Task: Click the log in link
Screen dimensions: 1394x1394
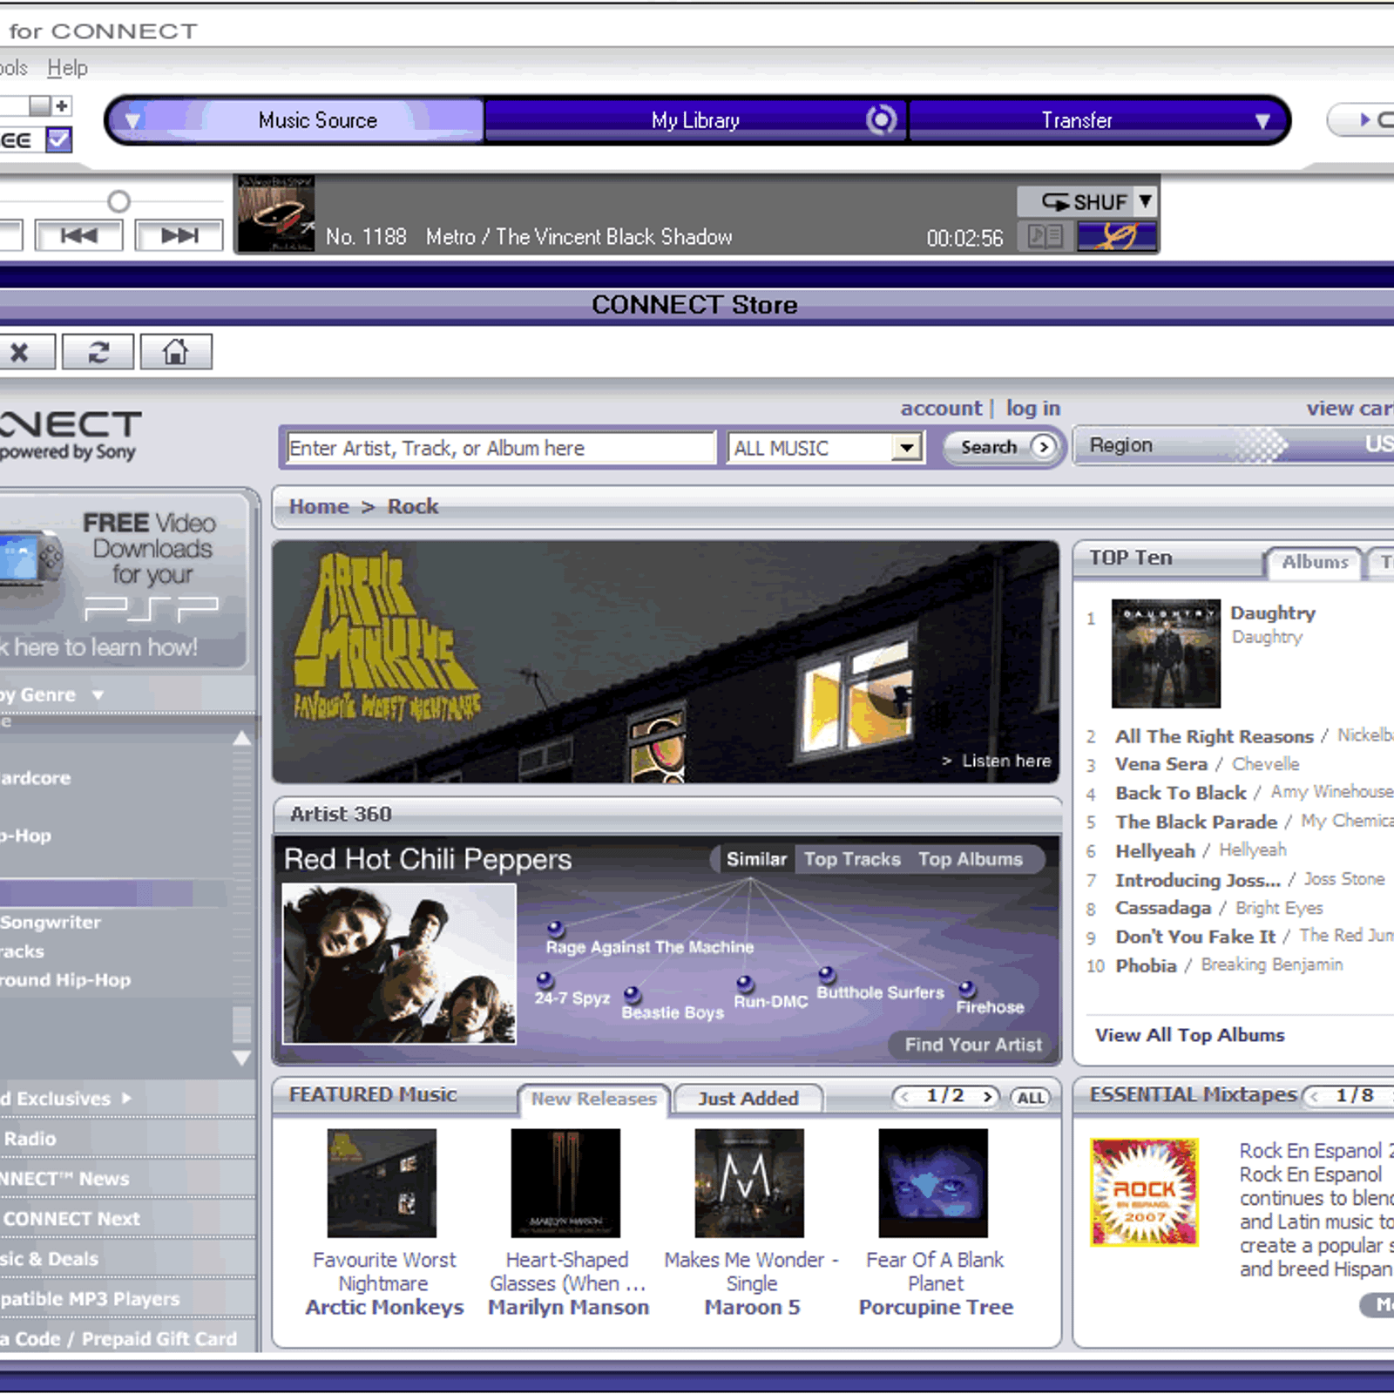Action: coord(1032,408)
